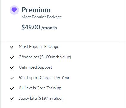Image resolution: width=126 pixels, height=108 pixels.
Task: Click the Unlimited Support feature text
Action: click(x=35, y=67)
